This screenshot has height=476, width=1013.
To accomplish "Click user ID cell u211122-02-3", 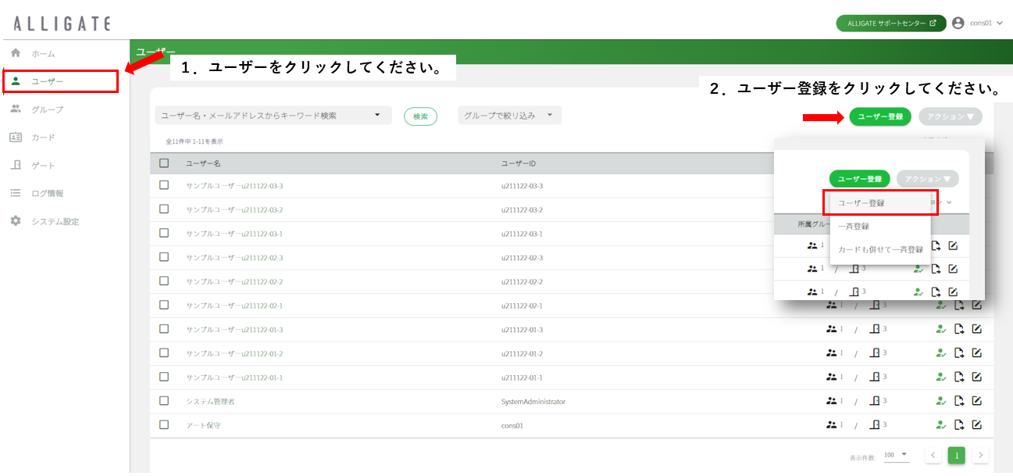I will [x=522, y=258].
